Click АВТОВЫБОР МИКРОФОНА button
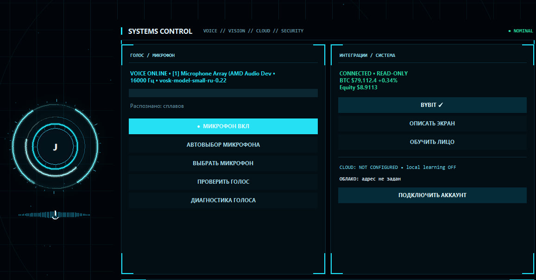This screenshot has height=280, width=536. 223,145
